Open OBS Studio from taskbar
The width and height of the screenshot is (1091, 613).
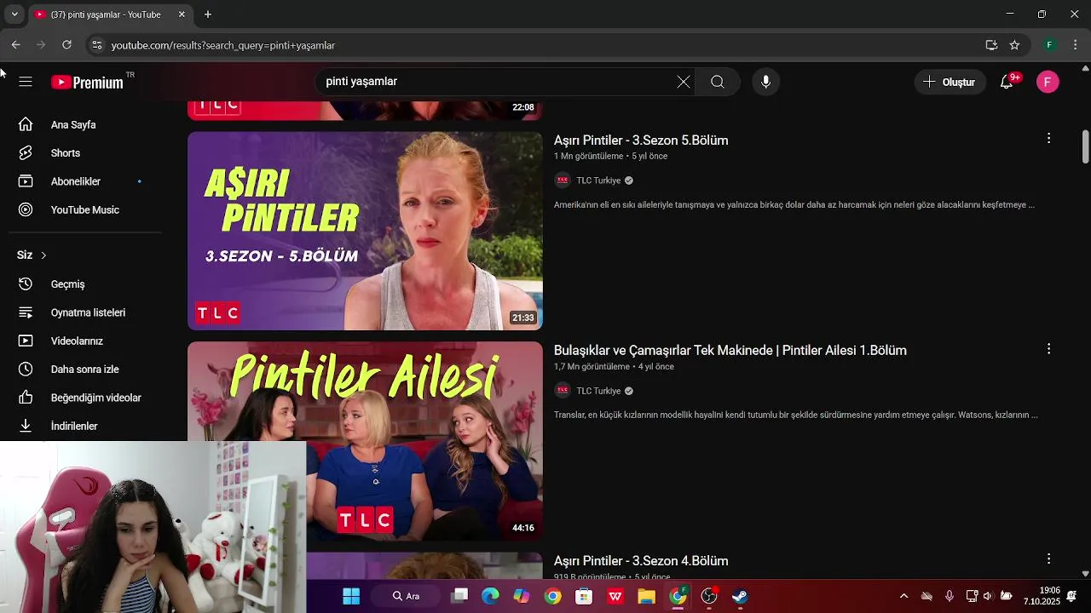pos(709,596)
